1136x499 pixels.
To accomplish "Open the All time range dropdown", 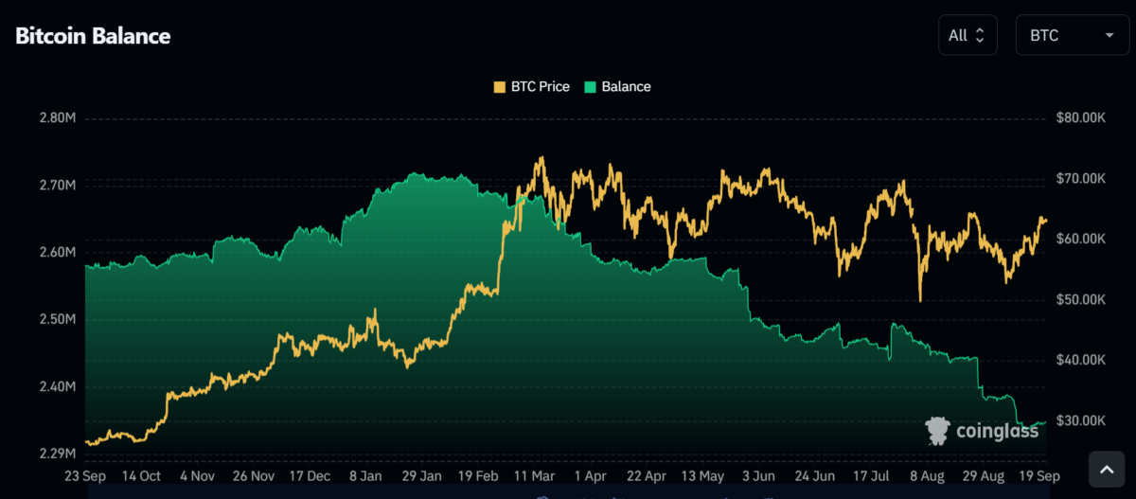I will pyautogui.click(x=967, y=36).
